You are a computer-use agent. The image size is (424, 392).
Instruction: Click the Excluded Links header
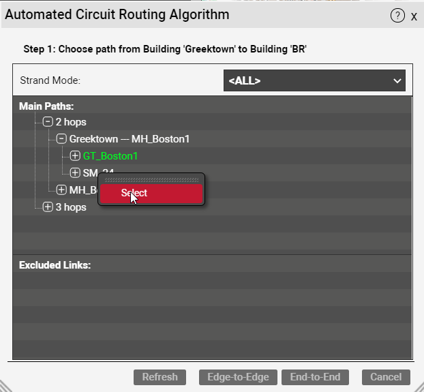[x=55, y=265]
